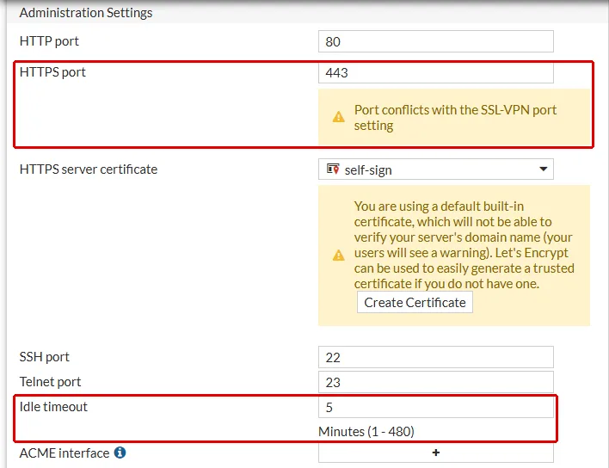
Task: Click the port conflicts warning message text
Action: point(455,118)
